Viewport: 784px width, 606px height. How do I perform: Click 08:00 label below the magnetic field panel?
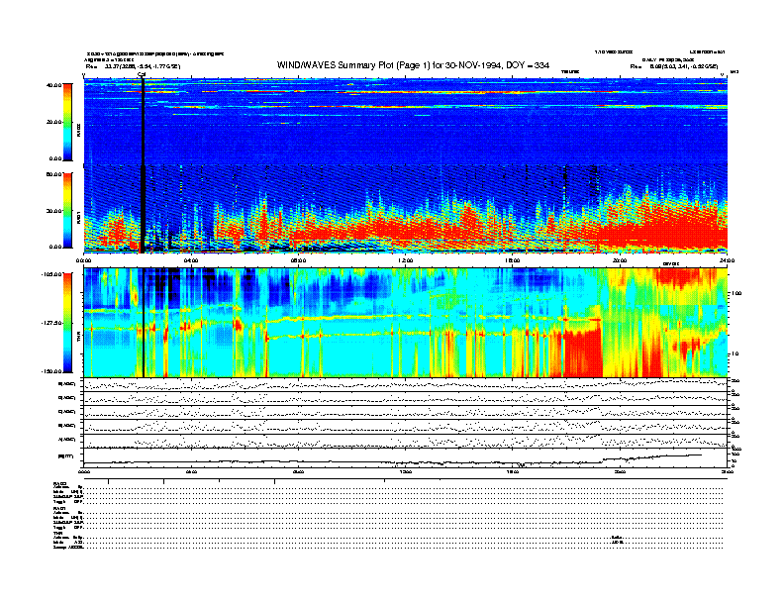(298, 471)
